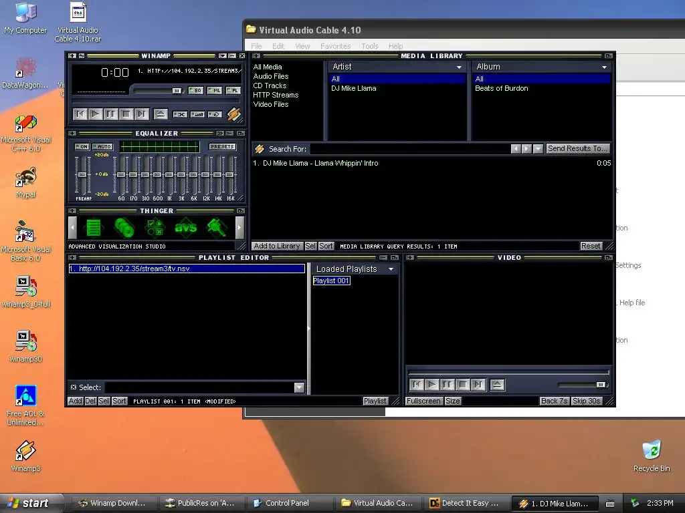Open the Tools menu in Virtual Audio Cable window
The height and width of the screenshot is (513, 685).
(x=369, y=46)
